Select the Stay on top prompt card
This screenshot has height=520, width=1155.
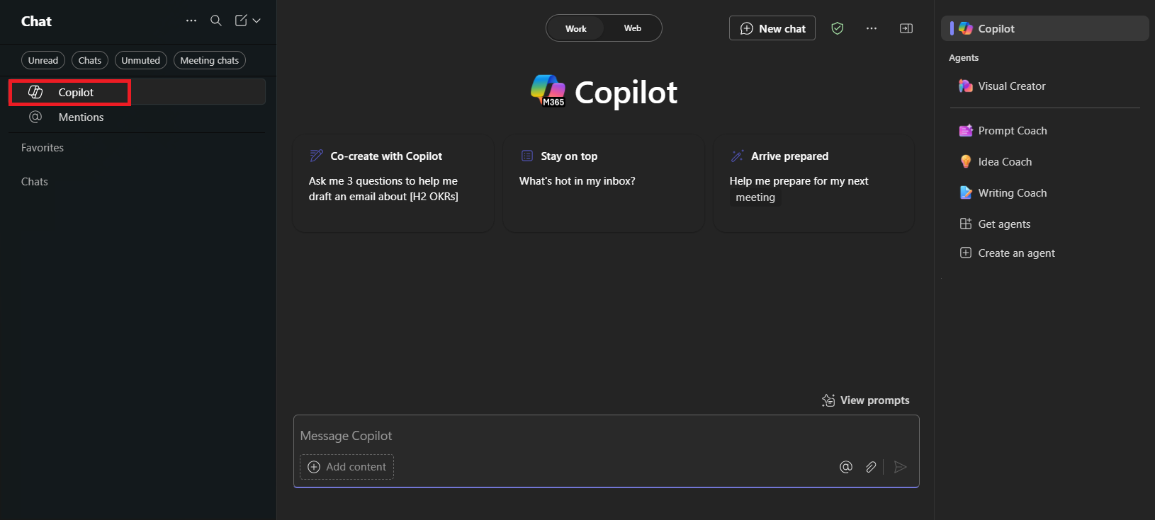pos(604,184)
